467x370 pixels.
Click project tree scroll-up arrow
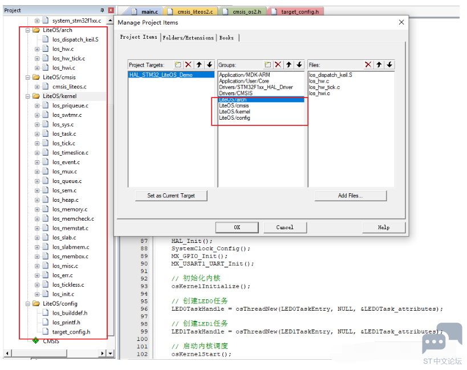[111, 21]
